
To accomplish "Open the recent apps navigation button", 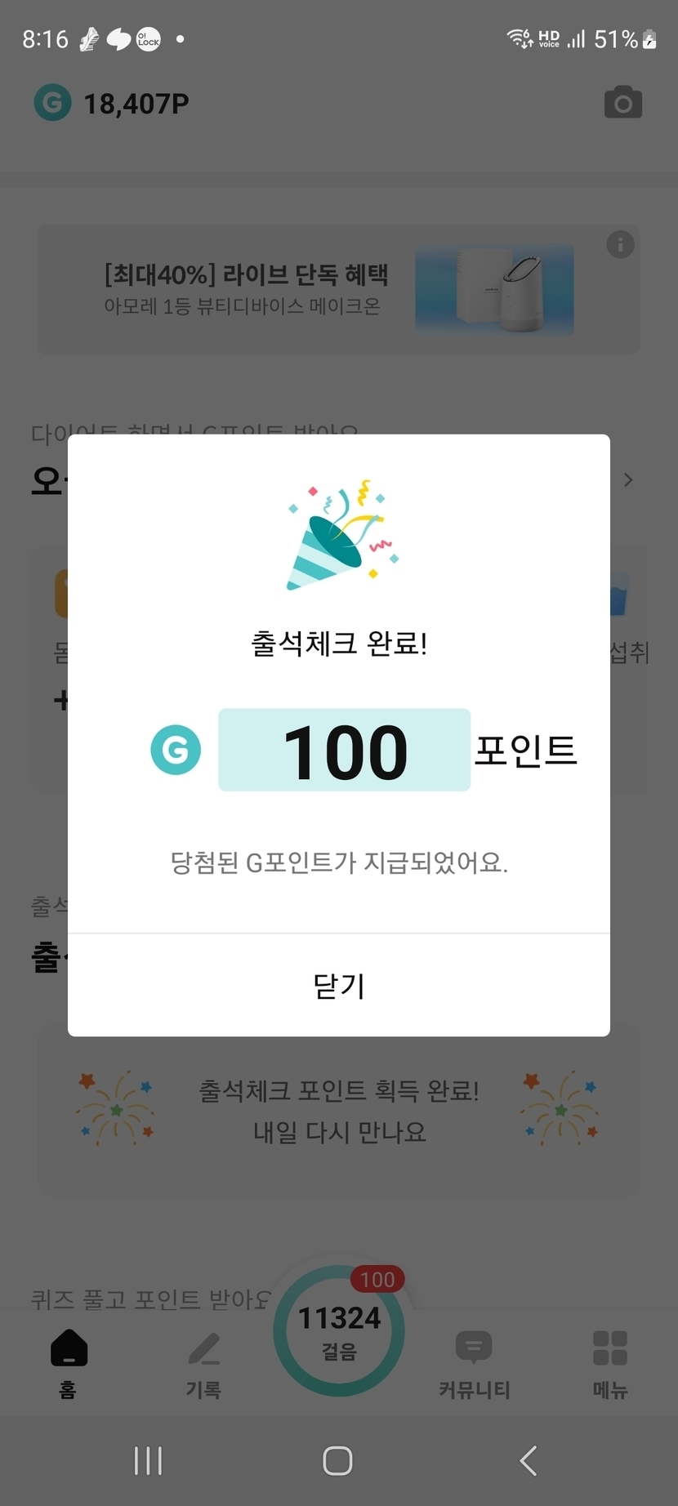I will [x=148, y=1460].
